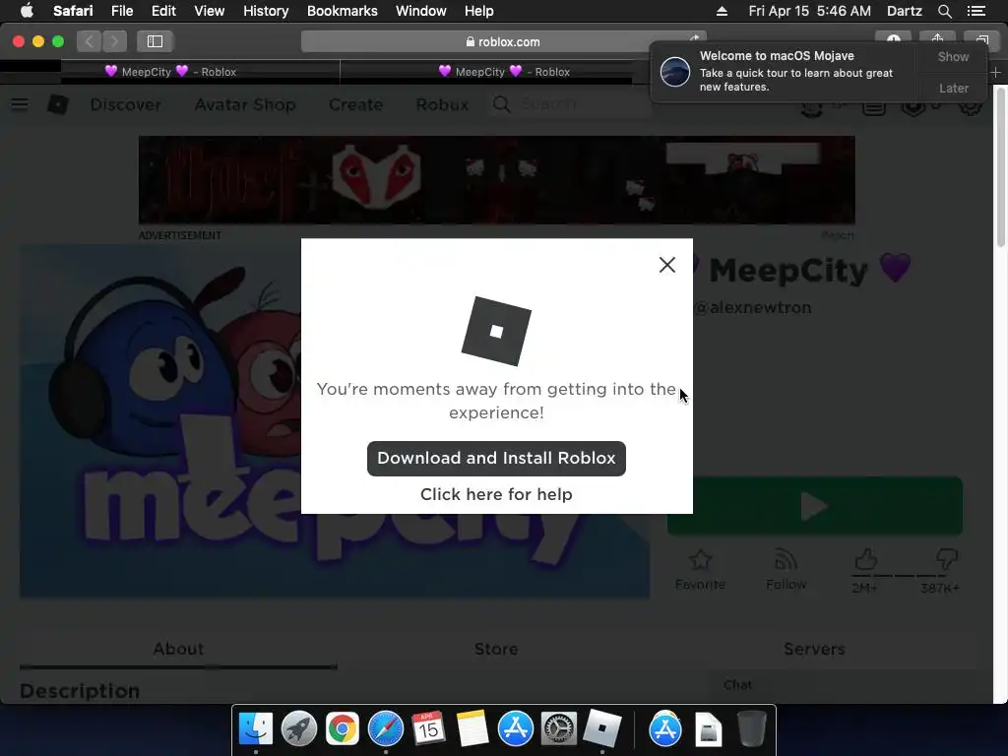Click the roblox.com address bar
1008x756 pixels.
click(x=503, y=41)
